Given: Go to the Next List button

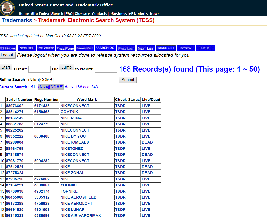Looking at the screenshot, I should coord(146,48).
